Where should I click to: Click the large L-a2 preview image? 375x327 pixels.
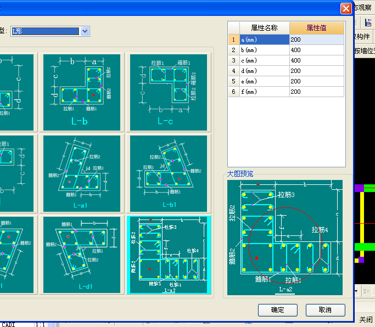[284, 237]
